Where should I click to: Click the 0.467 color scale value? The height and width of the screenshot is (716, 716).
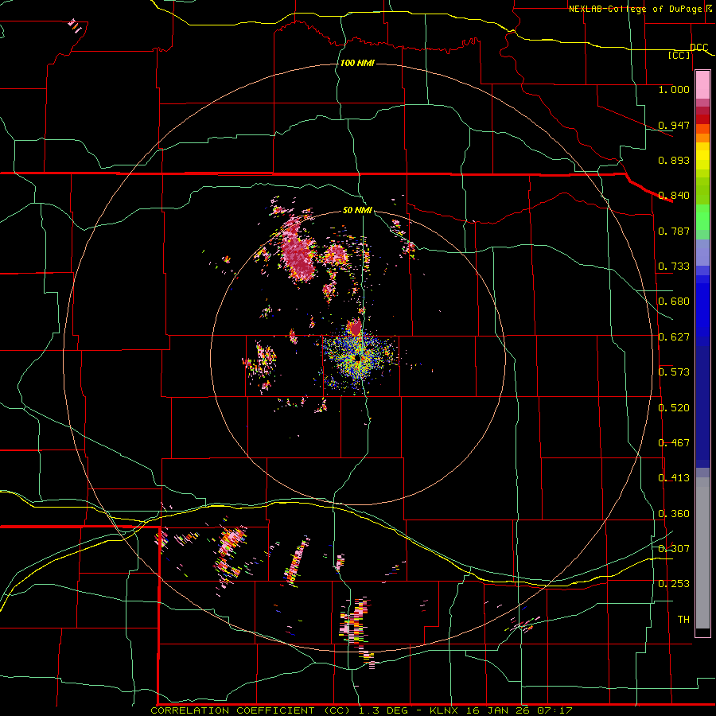674,443
